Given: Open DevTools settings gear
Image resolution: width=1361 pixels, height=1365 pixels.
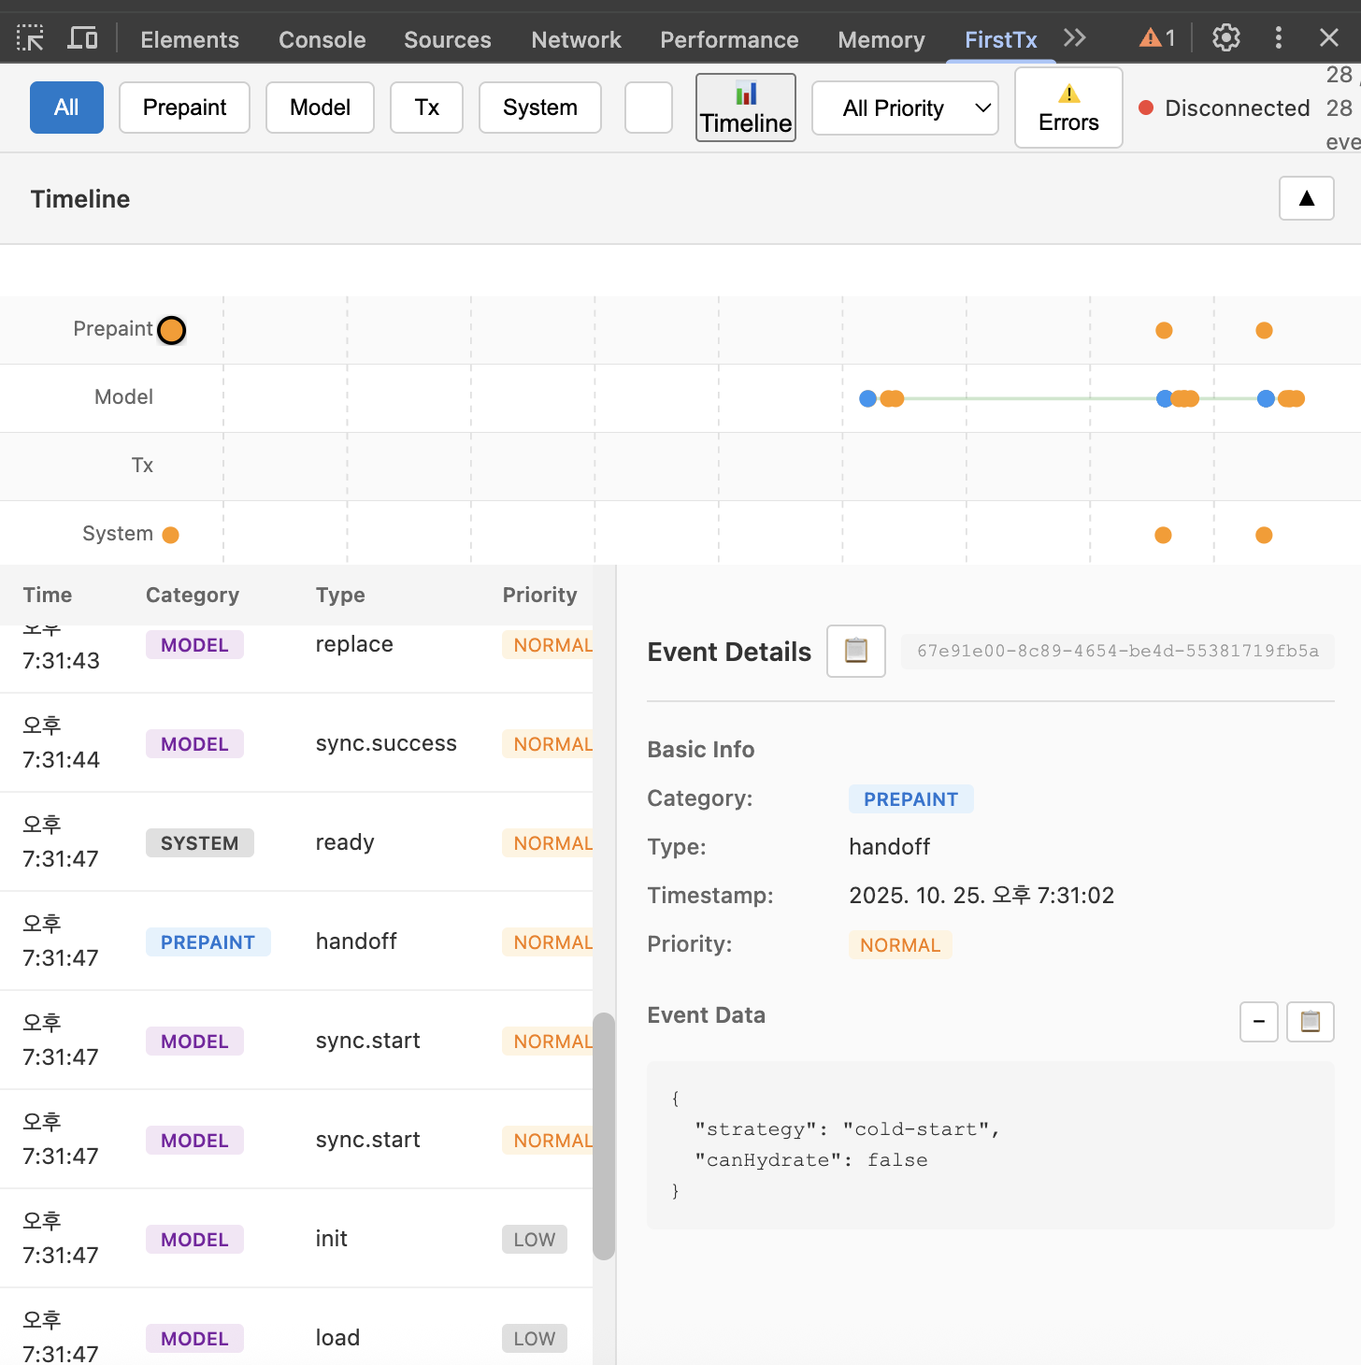Looking at the screenshot, I should coord(1225,38).
